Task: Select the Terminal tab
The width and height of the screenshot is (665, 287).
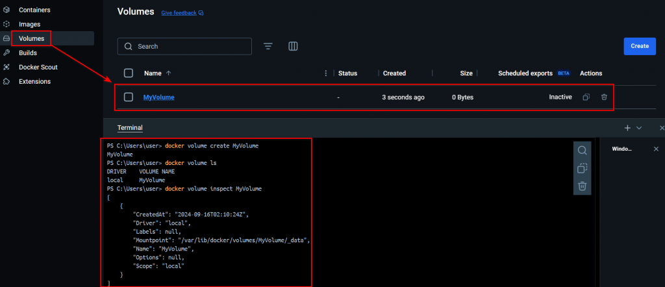Action: 130,128
